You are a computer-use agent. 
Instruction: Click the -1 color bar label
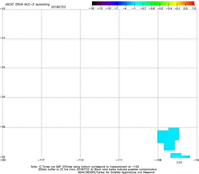(133, 9)
